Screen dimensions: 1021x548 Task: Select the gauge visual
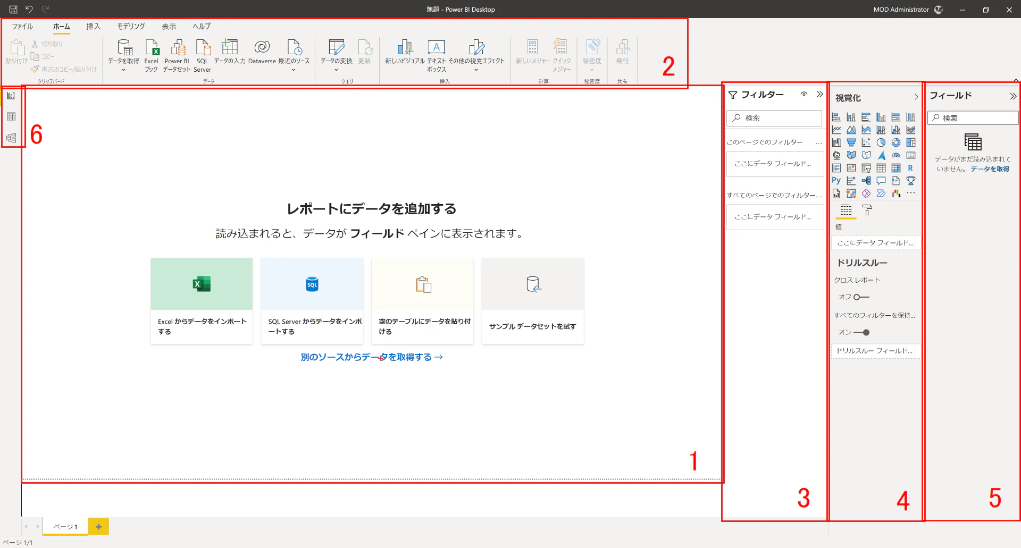[896, 155]
